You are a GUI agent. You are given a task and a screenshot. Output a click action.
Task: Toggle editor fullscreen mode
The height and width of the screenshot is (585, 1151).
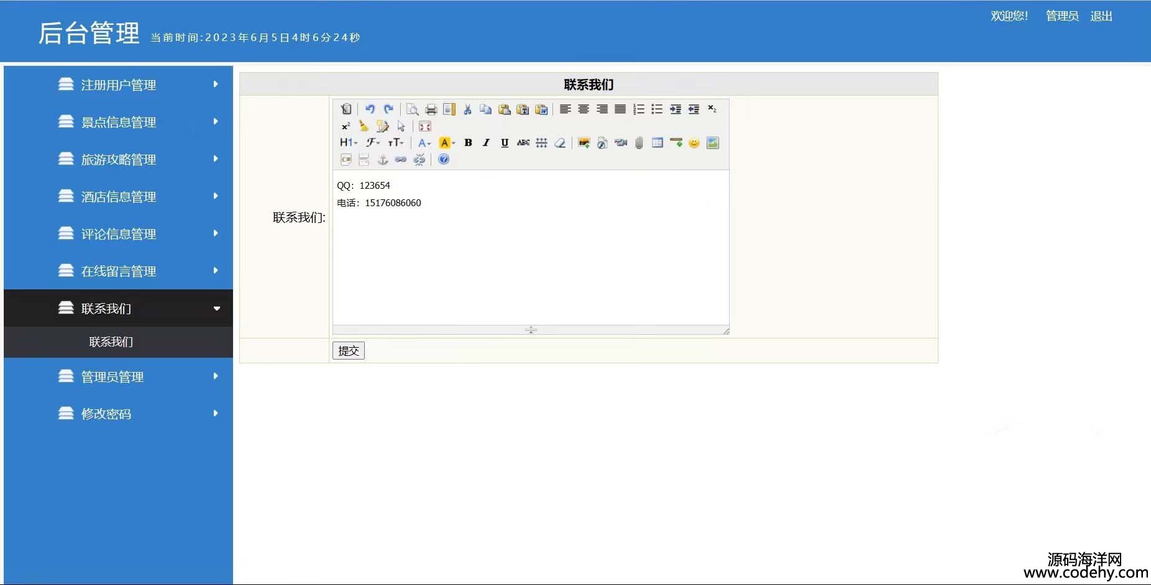click(x=425, y=126)
